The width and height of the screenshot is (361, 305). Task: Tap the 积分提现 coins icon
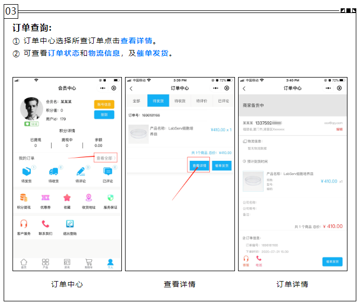(x=23, y=198)
